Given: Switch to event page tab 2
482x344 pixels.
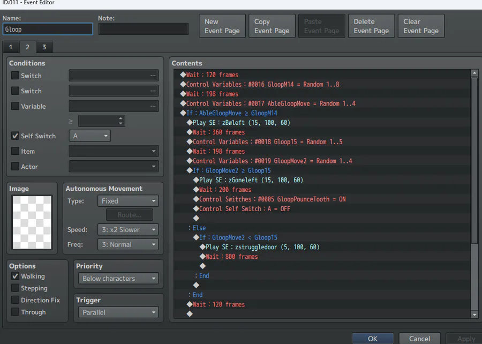Looking at the screenshot, I should (28, 47).
